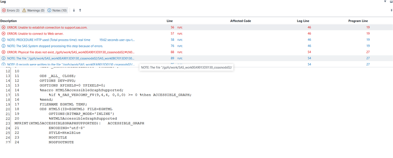Click Log Line 54 in line 88 row

tap(309, 52)
